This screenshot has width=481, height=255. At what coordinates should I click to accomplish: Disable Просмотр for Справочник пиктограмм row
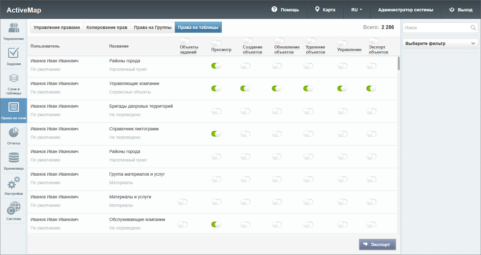(x=216, y=134)
